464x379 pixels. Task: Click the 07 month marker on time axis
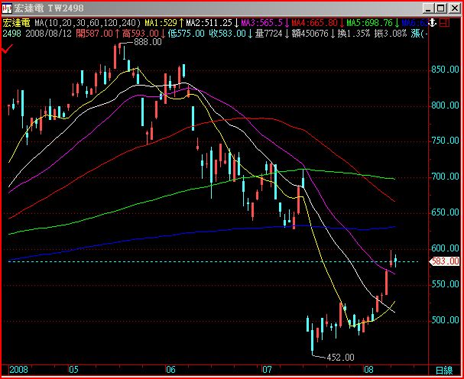(x=268, y=370)
